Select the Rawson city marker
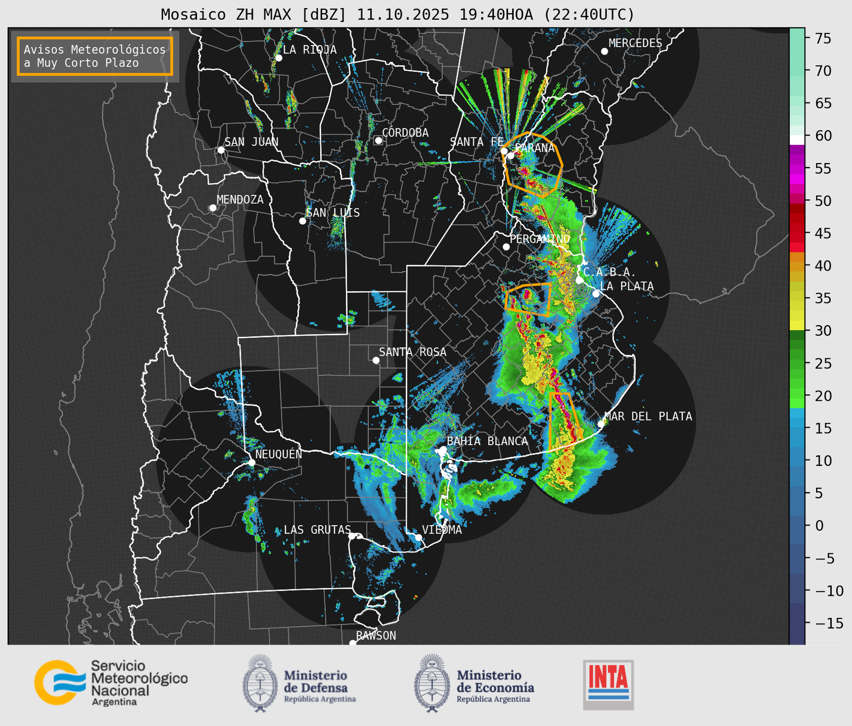The image size is (852, 726). click(x=353, y=643)
